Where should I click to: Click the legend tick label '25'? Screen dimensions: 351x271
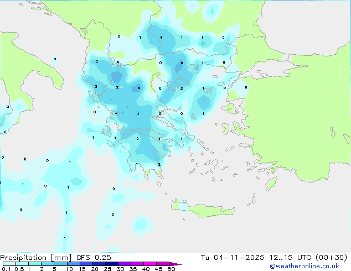click(107, 269)
